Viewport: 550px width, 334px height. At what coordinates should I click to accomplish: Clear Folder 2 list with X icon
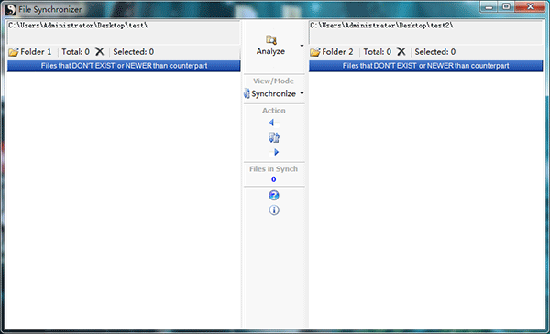tap(401, 52)
